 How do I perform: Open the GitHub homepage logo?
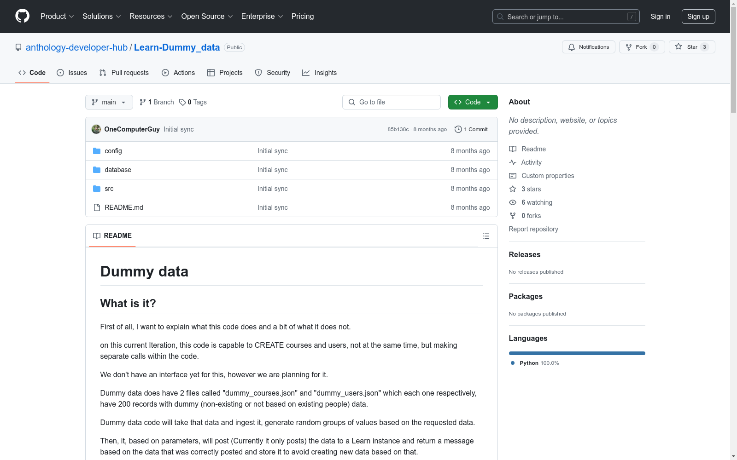pyautogui.click(x=22, y=16)
